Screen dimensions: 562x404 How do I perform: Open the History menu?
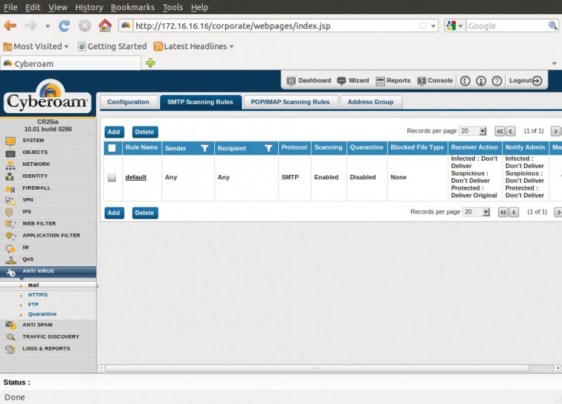[x=89, y=7]
